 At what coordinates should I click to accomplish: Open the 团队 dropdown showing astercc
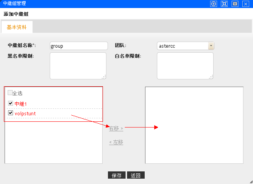click(211, 46)
